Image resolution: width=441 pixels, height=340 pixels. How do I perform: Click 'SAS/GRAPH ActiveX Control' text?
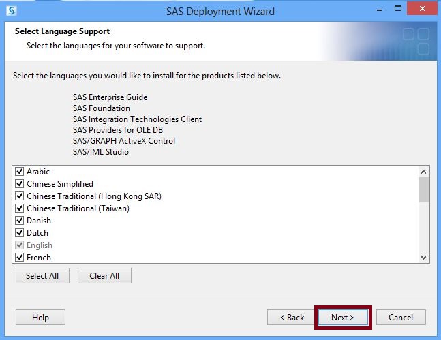point(124,141)
